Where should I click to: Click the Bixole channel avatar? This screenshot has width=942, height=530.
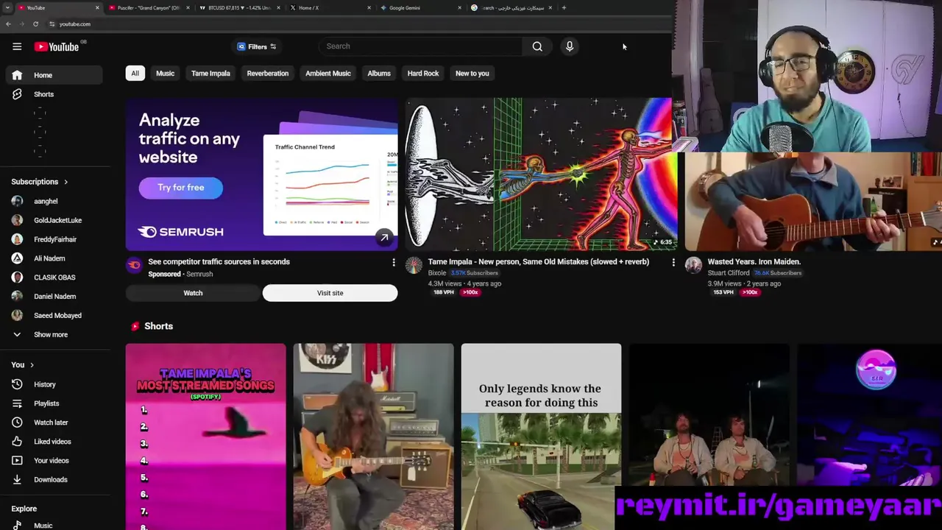coord(414,265)
